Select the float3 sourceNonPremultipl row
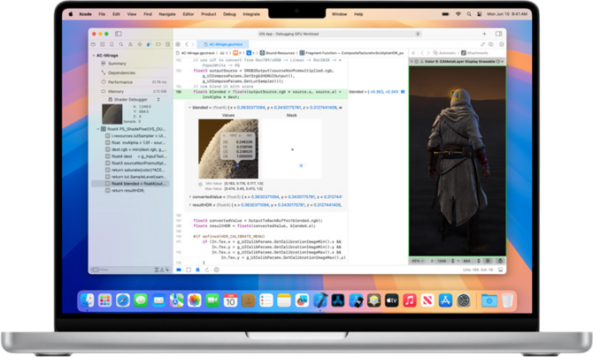 point(135,163)
